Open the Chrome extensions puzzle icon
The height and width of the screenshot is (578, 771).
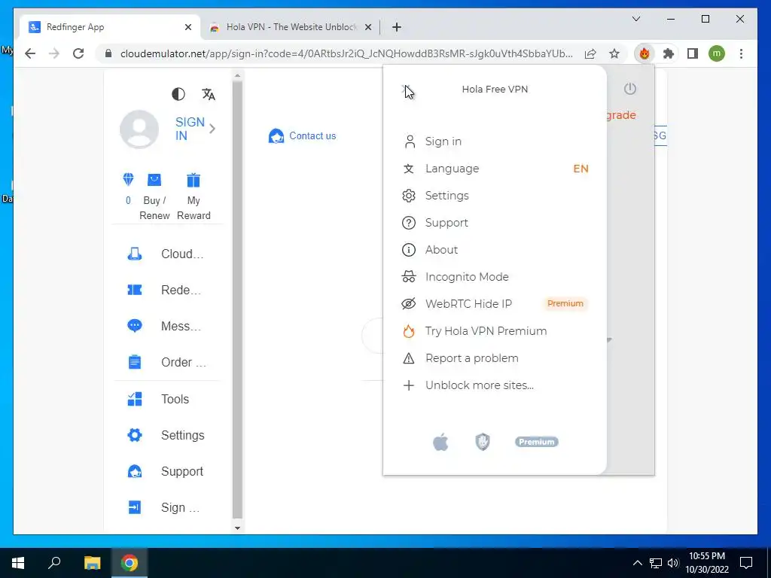[x=669, y=53]
